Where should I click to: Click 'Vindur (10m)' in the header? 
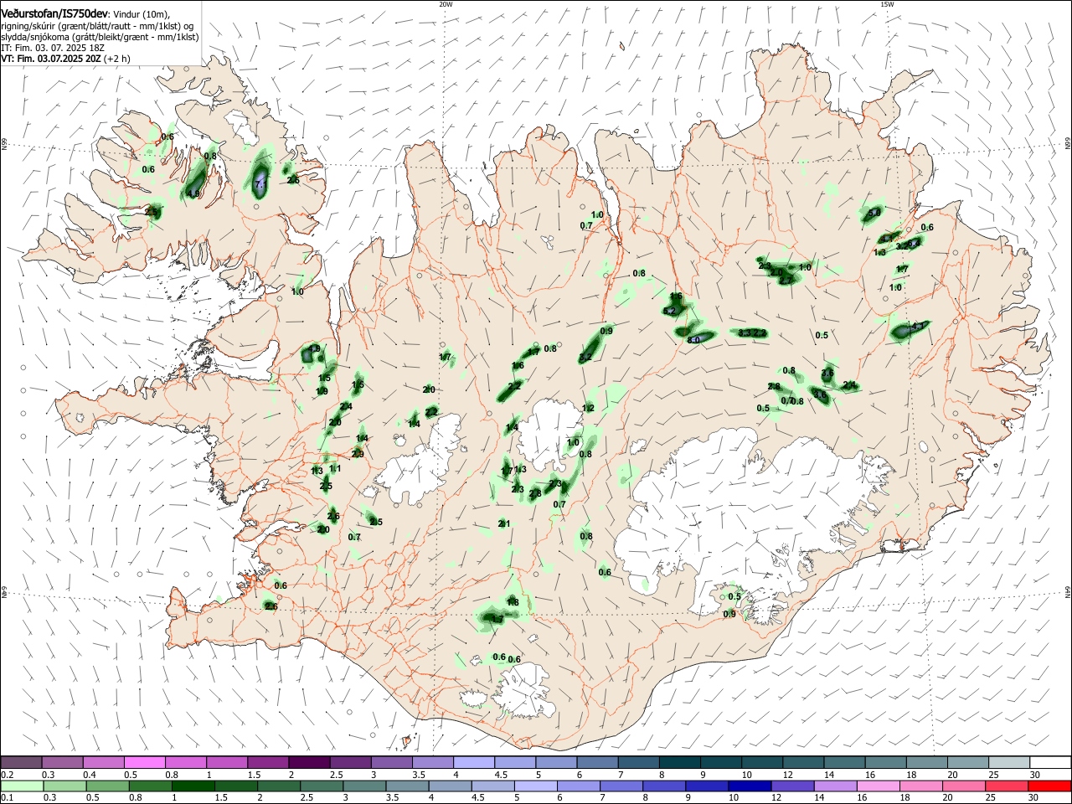pos(141,14)
